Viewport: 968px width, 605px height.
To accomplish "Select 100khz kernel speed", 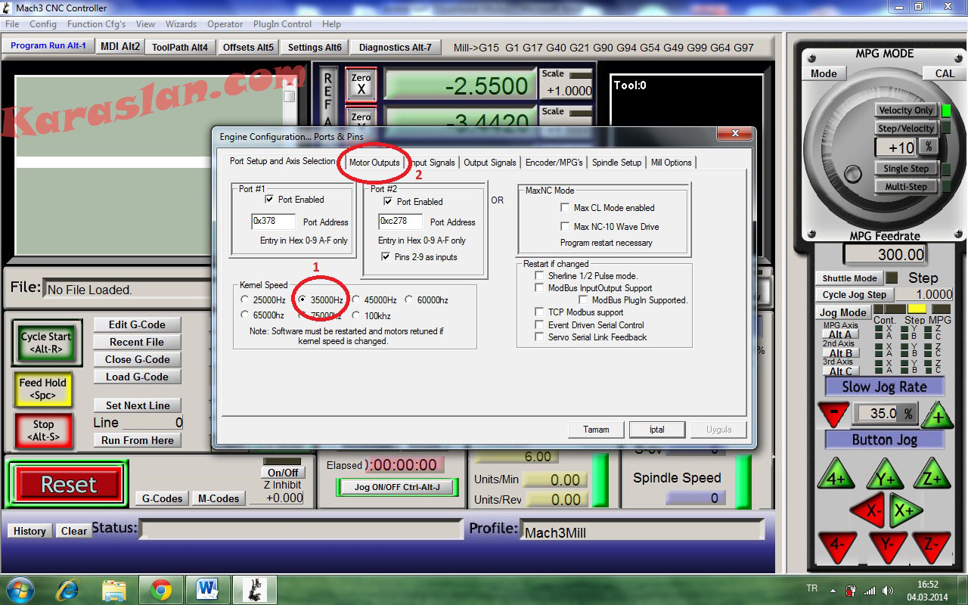I will pos(357,315).
